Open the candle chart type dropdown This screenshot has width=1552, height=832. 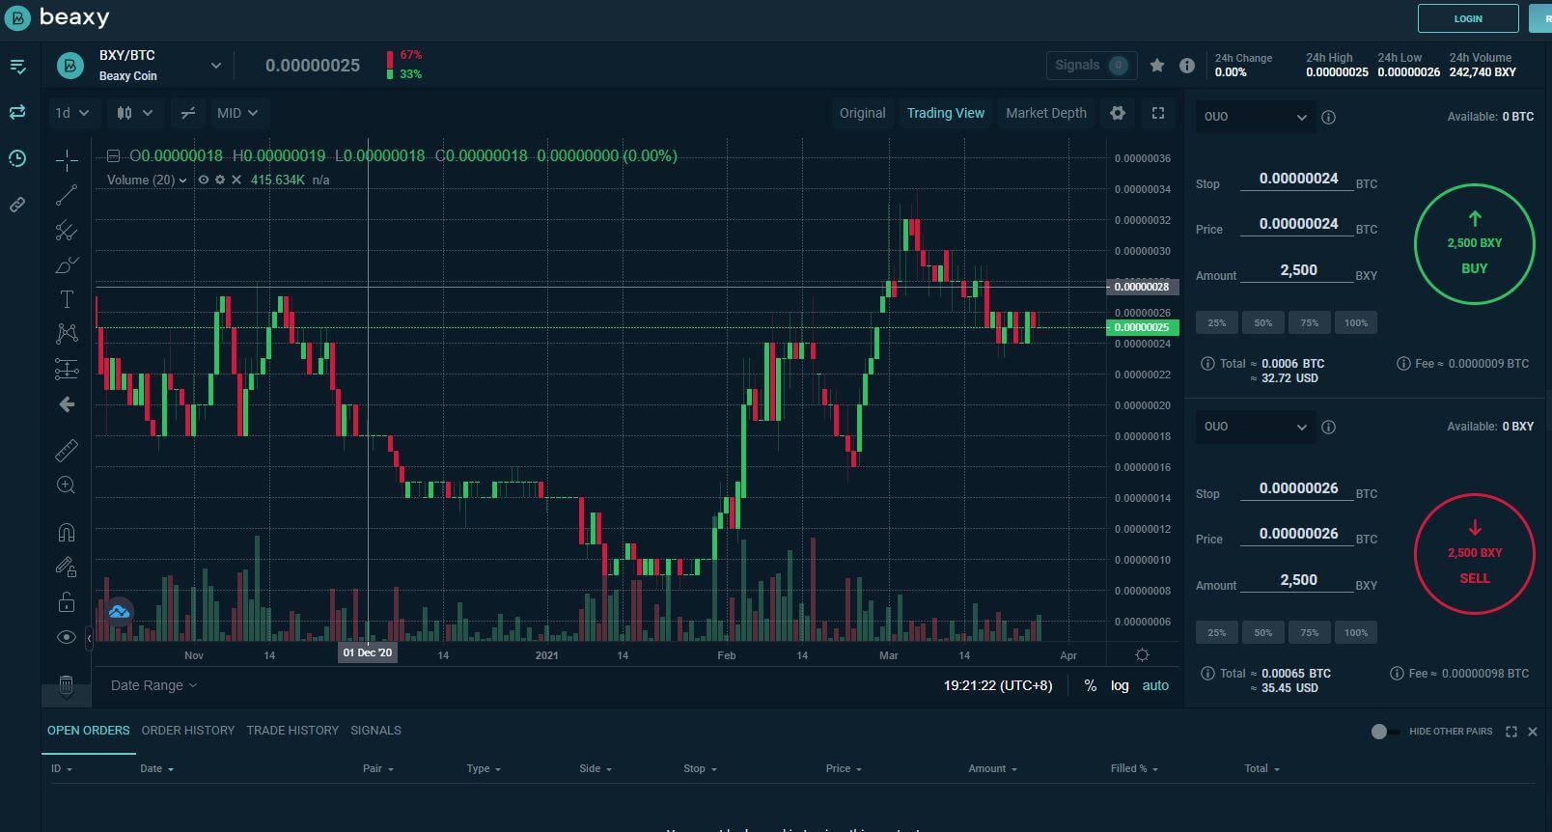point(135,113)
